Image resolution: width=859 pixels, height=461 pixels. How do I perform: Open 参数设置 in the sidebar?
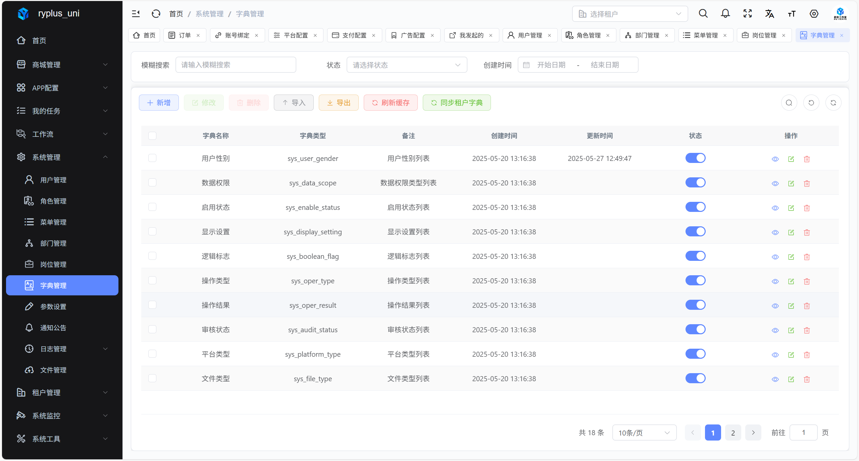pyautogui.click(x=53, y=306)
